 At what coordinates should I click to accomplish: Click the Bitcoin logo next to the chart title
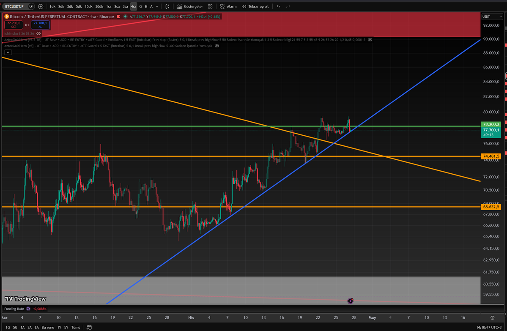pos(6,16)
